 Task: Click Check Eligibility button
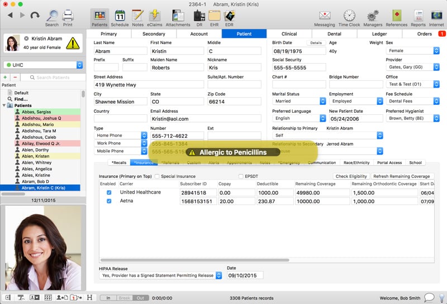(351, 176)
